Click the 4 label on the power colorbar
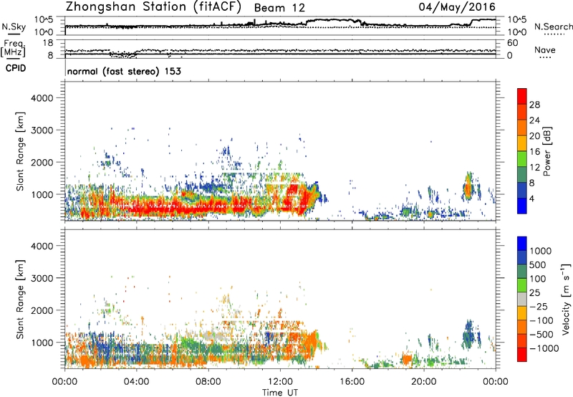Viewport: 573px width, 397px height. point(531,198)
